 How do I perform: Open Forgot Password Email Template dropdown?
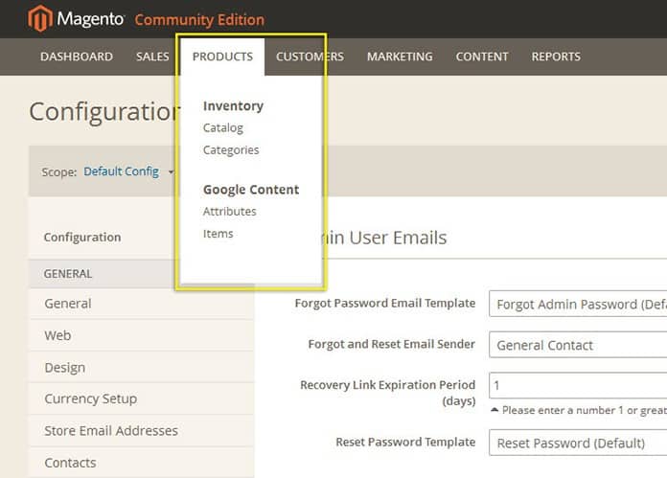click(x=577, y=305)
